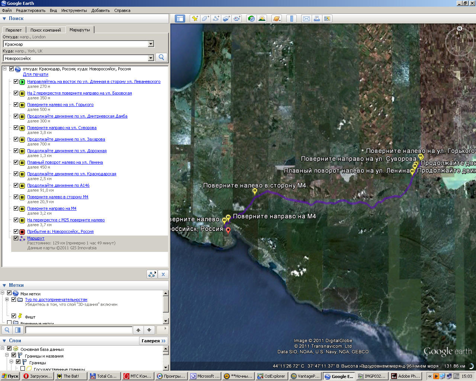Open the Файл menu
476x381 pixels.
tap(7, 10)
